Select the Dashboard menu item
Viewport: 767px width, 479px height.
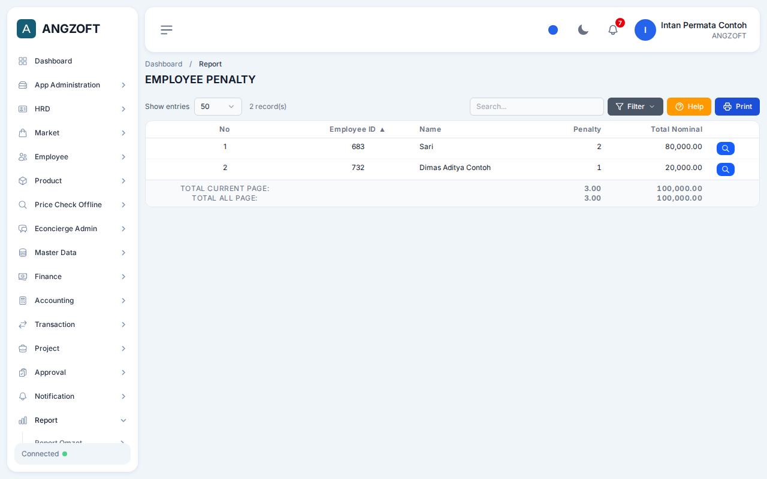tap(73, 61)
